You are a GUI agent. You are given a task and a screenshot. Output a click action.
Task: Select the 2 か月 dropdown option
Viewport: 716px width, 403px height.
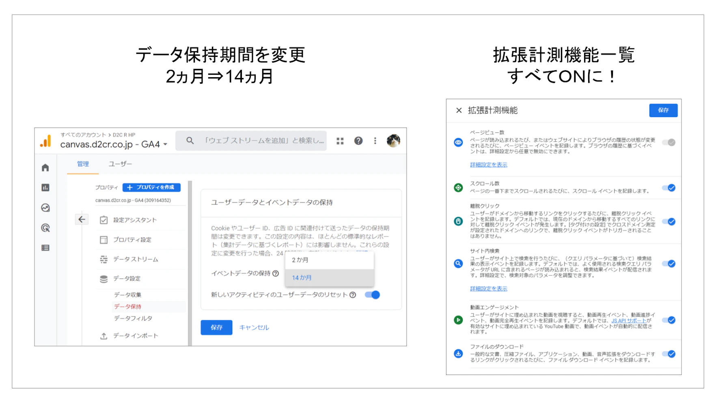tap(329, 260)
